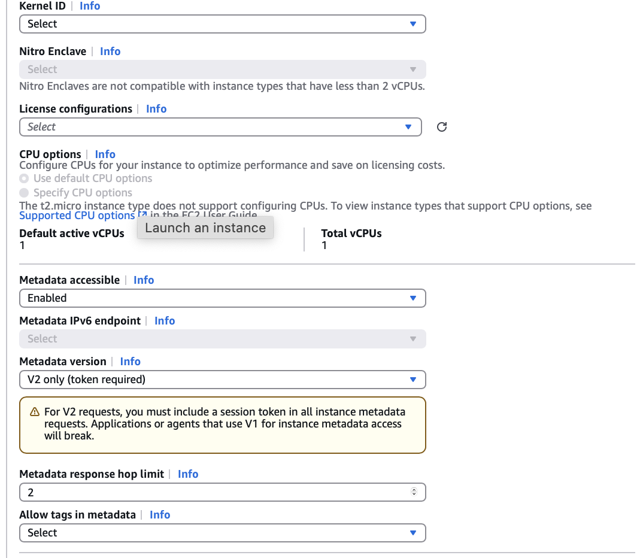Viewport: 643px width, 558px height.
Task: Refresh the License configurations list
Action: [442, 127]
